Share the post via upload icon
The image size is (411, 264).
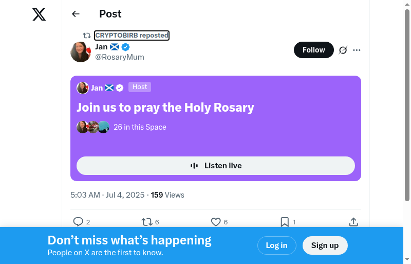pos(353,222)
